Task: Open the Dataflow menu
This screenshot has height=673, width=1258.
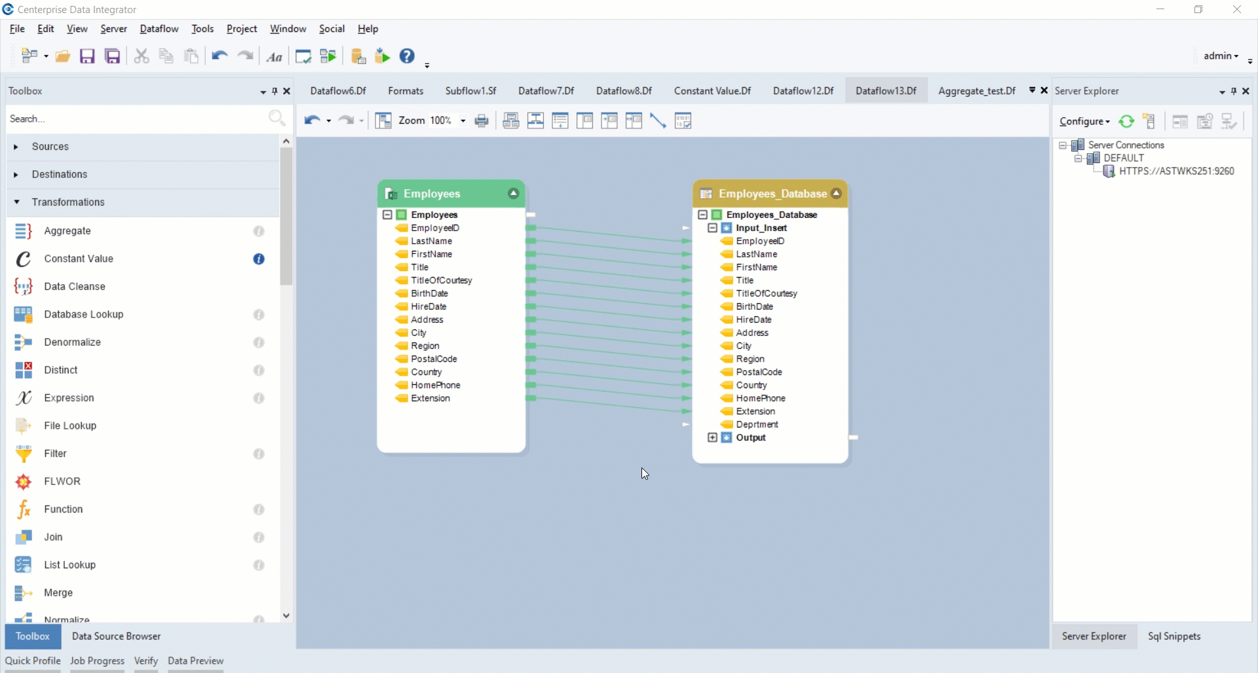Action: (159, 29)
